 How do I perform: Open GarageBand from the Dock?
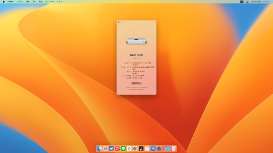[x=141, y=149]
